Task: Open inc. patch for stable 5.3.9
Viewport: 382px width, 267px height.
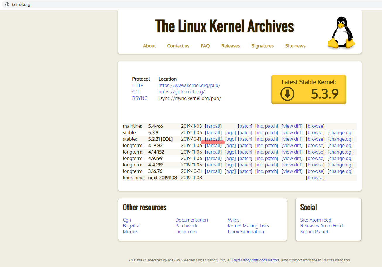Action: click(267, 132)
